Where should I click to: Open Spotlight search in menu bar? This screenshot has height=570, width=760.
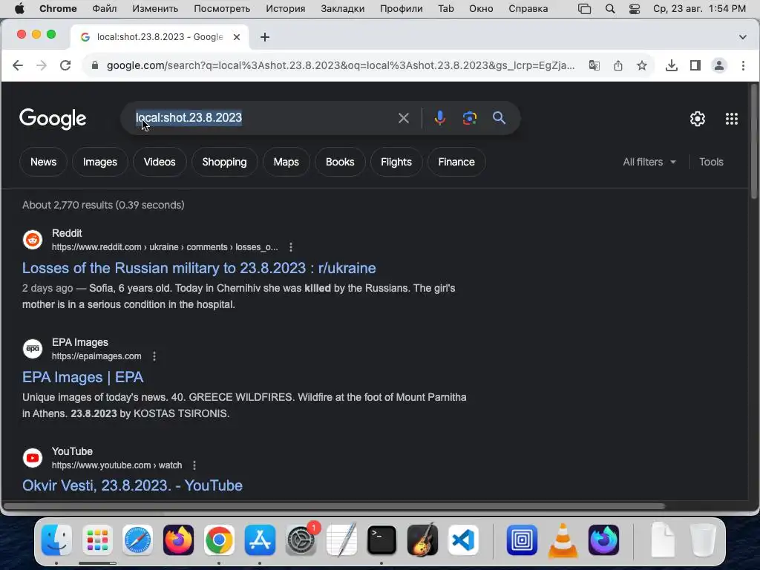pos(610,9)
